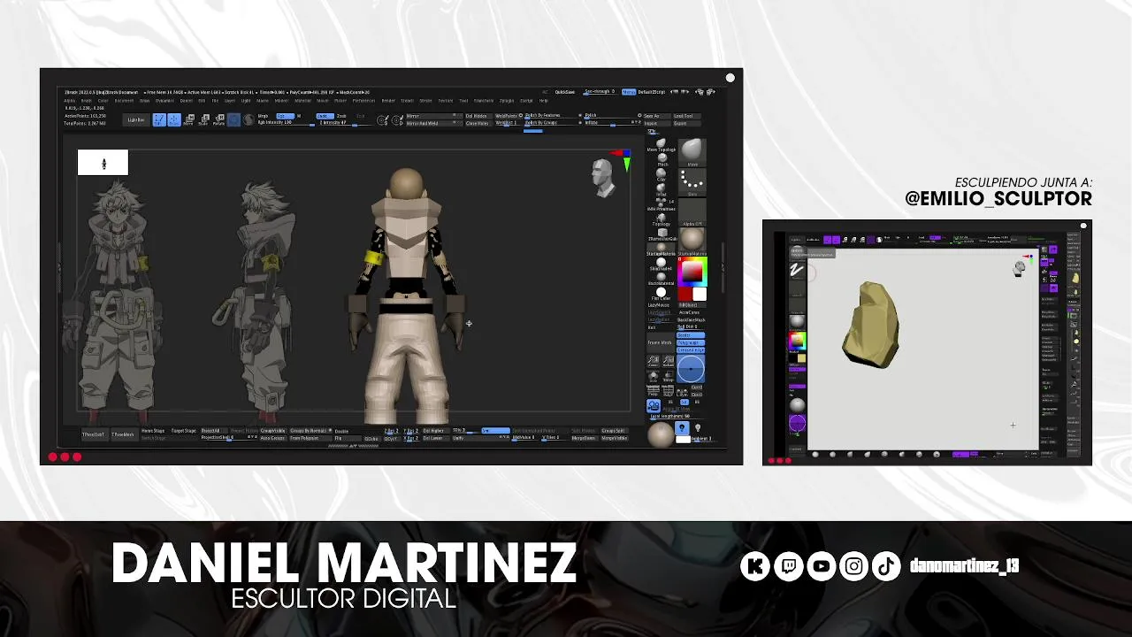
Task: Click the Frame Mesh button
Action: pyautogui.click(x=660, y=342)
